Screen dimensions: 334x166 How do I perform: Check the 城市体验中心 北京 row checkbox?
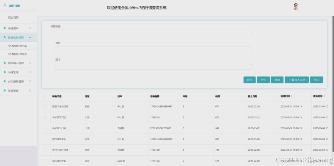(45, 161)
